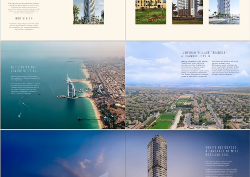Click the Burj Al Arab hotel in the coastline photo
250x177 pixels.
click(71, 86)
